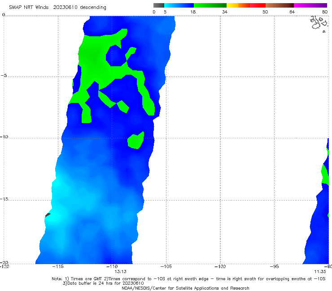332x291 pixels.
Task: Click the latitude label "-15"
Action: click(4, 199)
